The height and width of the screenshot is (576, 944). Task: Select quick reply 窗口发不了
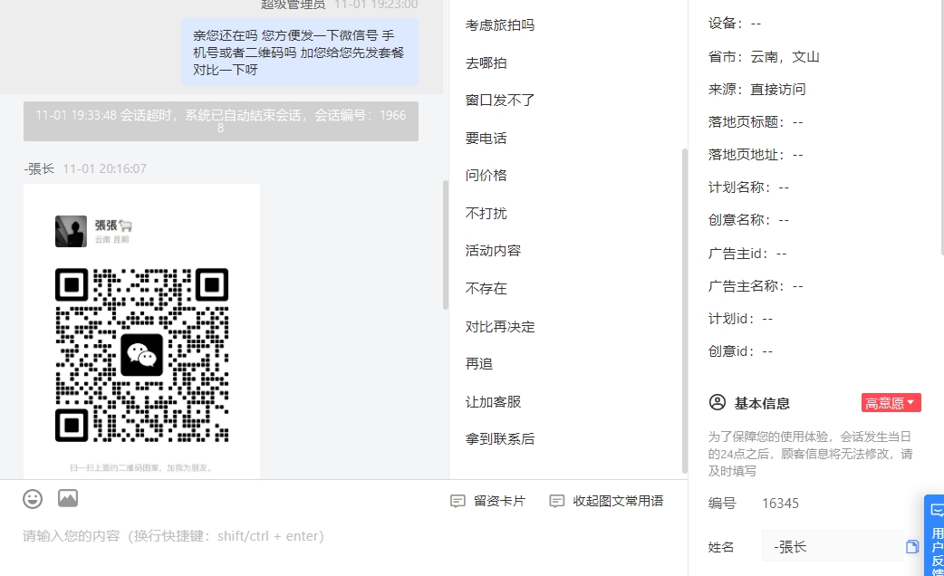(x=500, y=101)
